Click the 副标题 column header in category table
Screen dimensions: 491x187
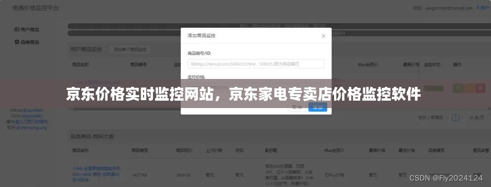[x=271, y=150]
